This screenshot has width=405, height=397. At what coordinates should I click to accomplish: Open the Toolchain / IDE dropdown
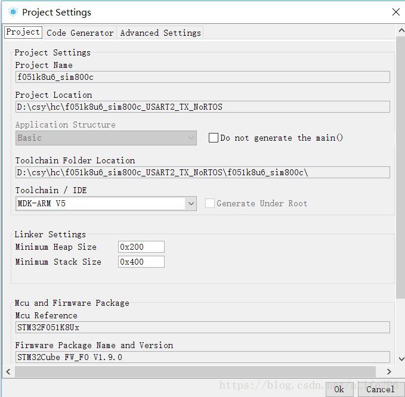(x=191, y=203)
